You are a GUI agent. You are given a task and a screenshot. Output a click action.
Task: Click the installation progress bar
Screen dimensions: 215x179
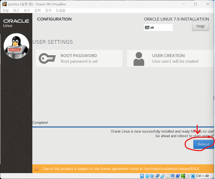point(123,127)
